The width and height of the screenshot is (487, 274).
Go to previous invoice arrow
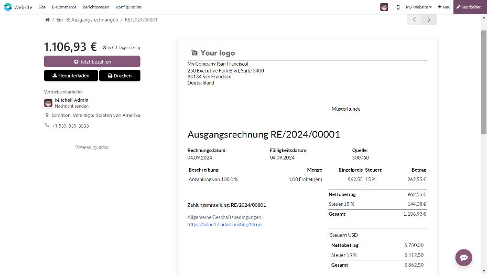pyautogui.click(x=414, y=19)
